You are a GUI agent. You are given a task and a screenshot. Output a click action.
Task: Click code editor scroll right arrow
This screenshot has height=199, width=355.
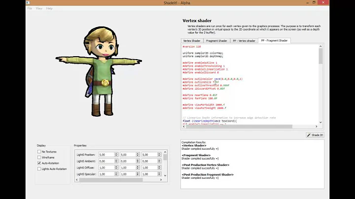click(317, 127)
